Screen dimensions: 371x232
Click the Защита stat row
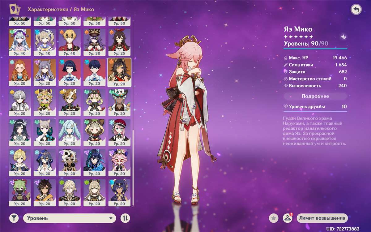[x=315, y=72]
